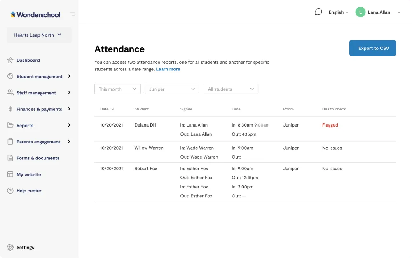
Task: Switch the Hearts Leap North location
Action: [39, 35]
